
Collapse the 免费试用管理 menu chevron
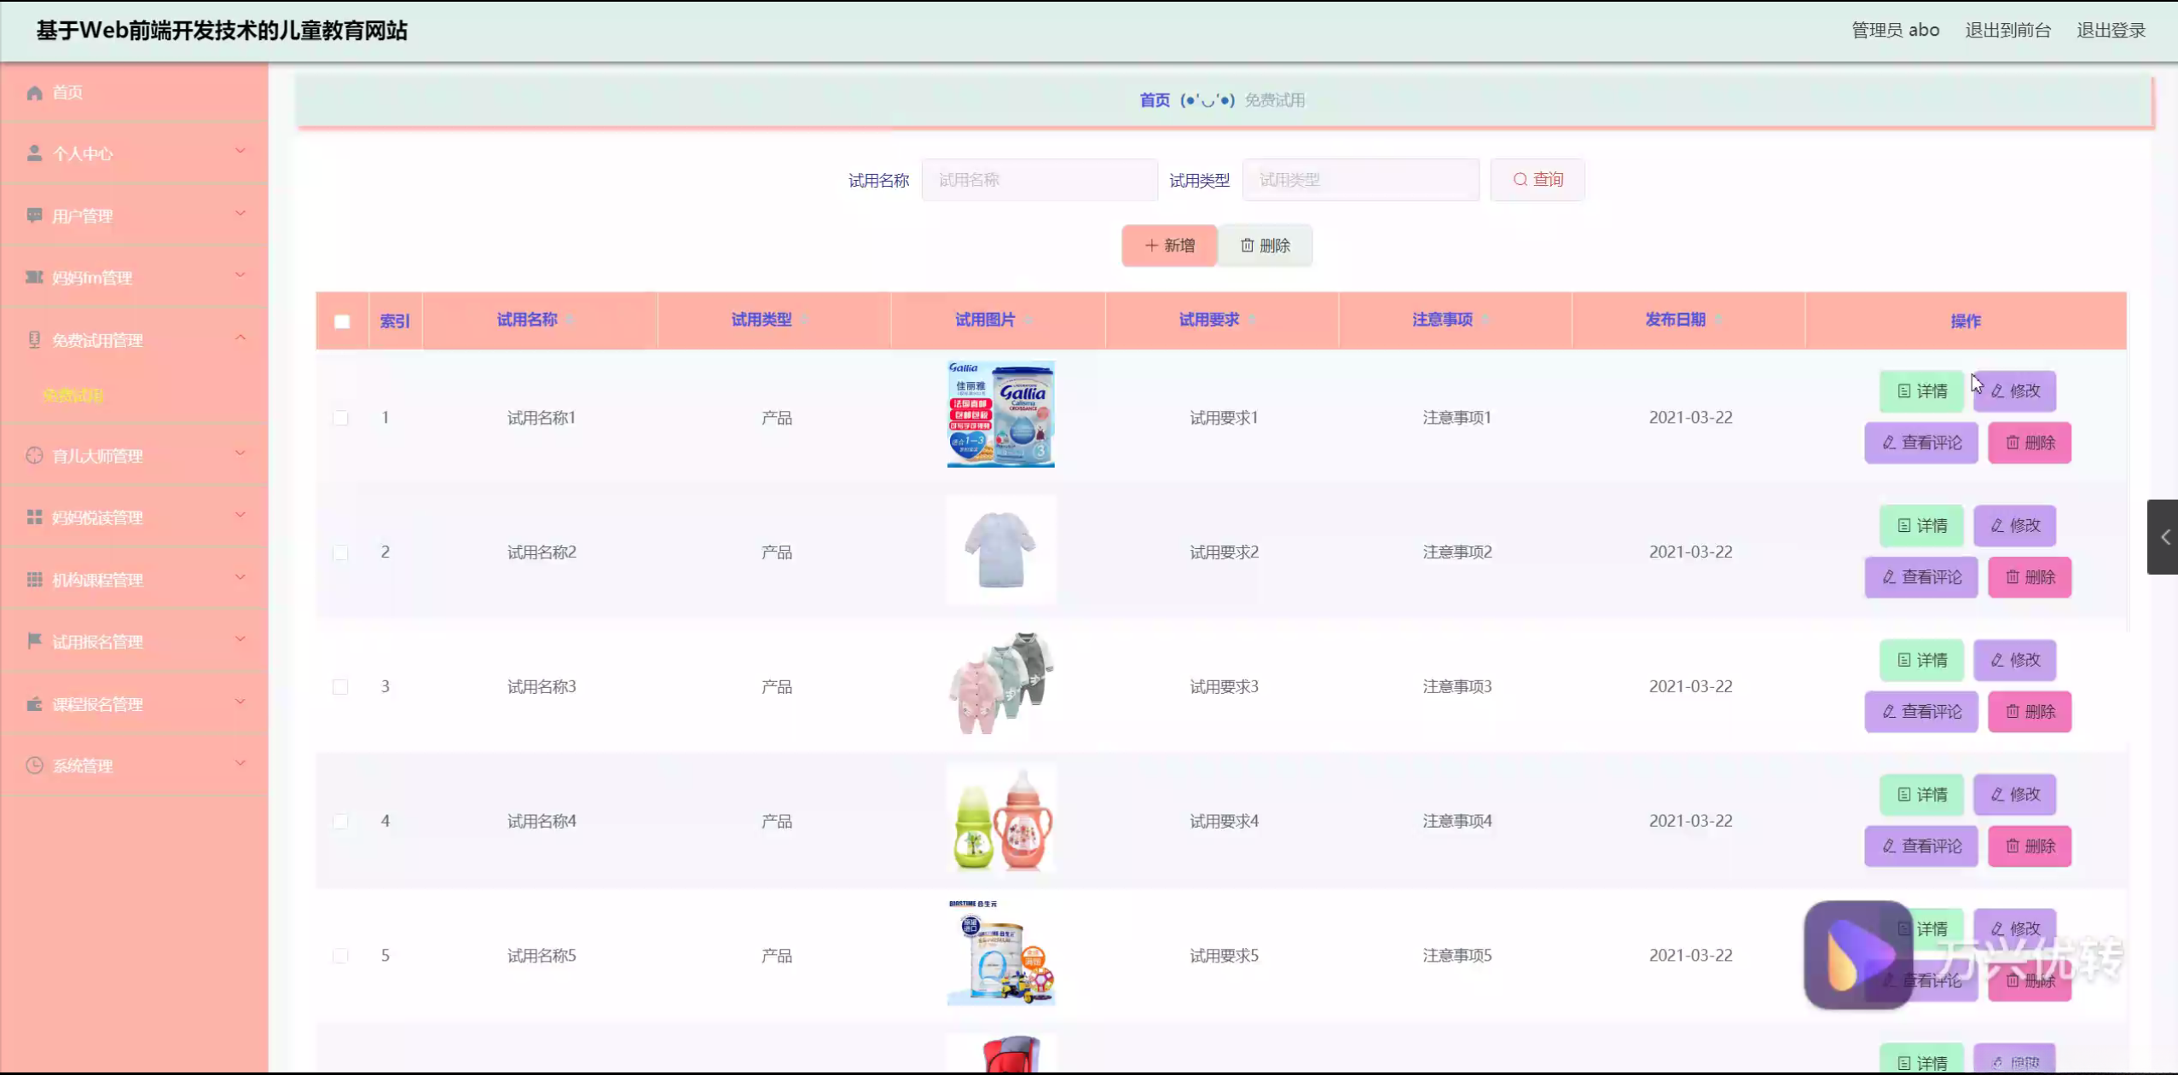click(240, 338)
